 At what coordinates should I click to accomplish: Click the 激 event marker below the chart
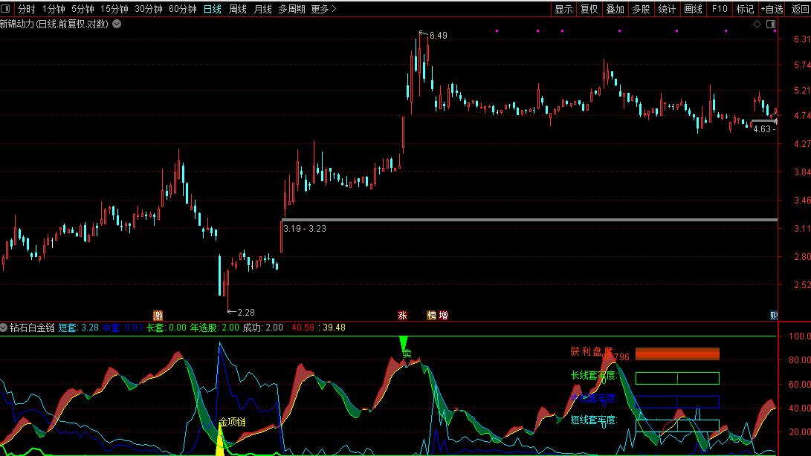[158, 316]
